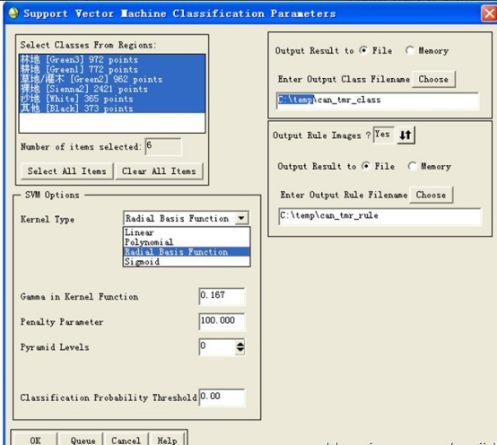Select the Sienna2 2421 points class row

pos(112,89)
